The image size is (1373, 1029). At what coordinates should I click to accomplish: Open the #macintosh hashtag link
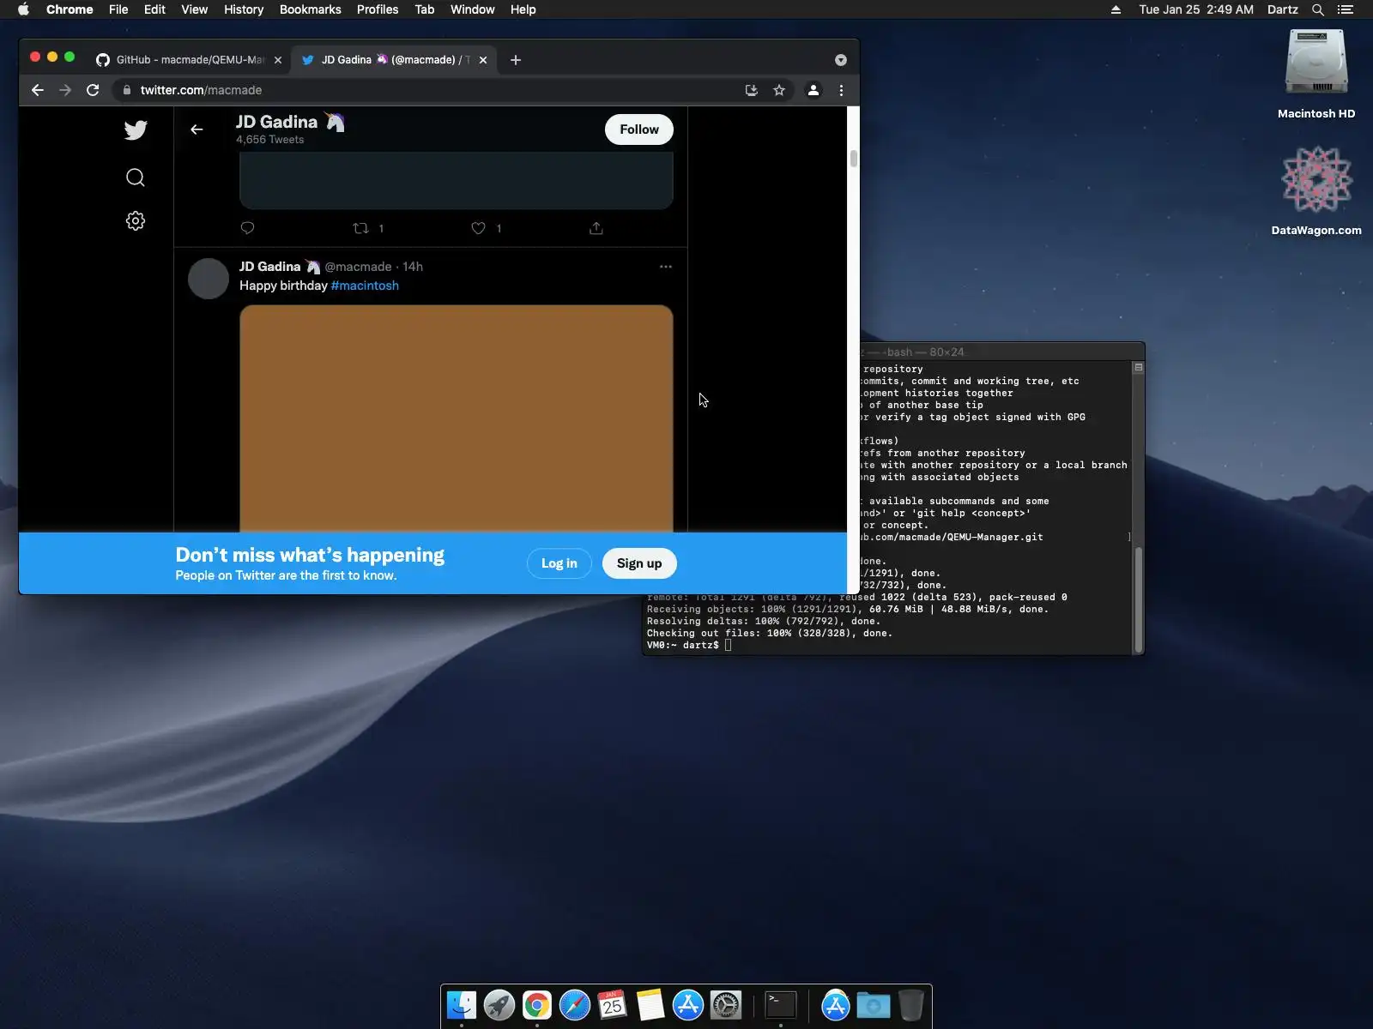pyautogui.click(x=365, y=286)
